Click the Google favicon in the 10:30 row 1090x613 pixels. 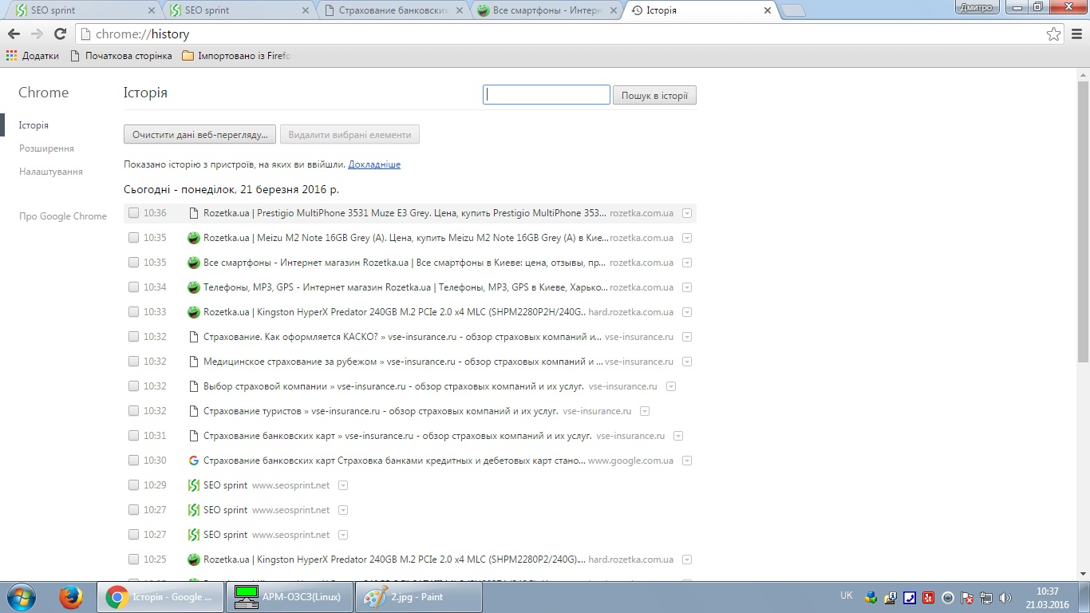point(193,461)
